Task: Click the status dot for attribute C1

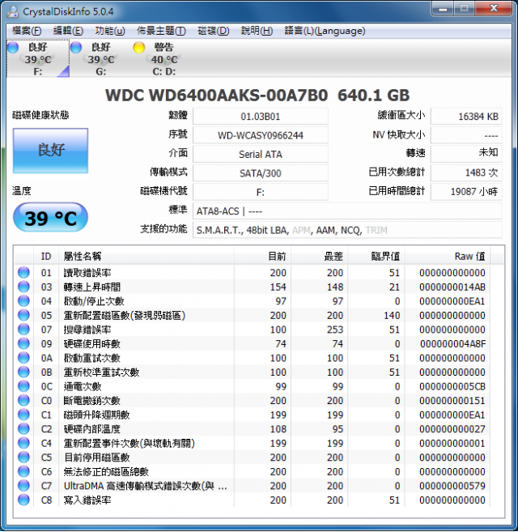Action: click(x=23, y=415)
